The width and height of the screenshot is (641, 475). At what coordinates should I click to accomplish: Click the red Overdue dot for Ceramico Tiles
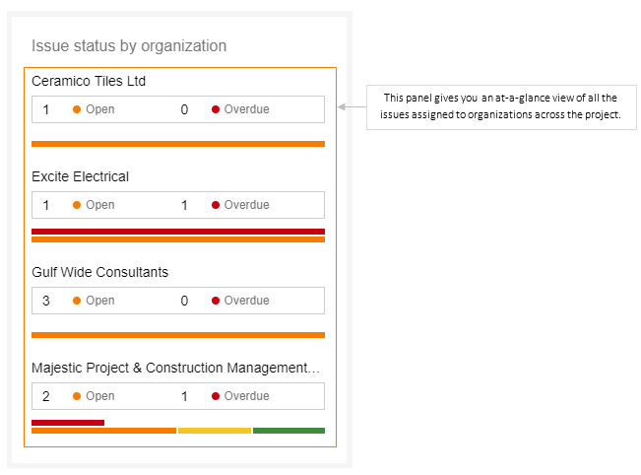216,109
